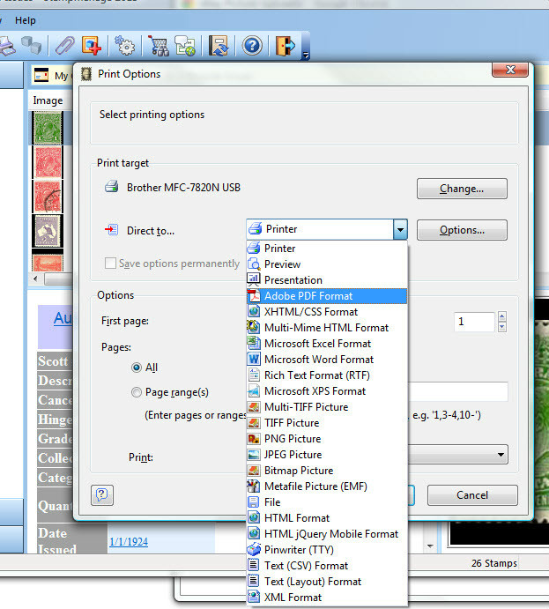Choose Multi-TIFF Picture option
Viewport: 549px width, 609px height.
(327, 407)
